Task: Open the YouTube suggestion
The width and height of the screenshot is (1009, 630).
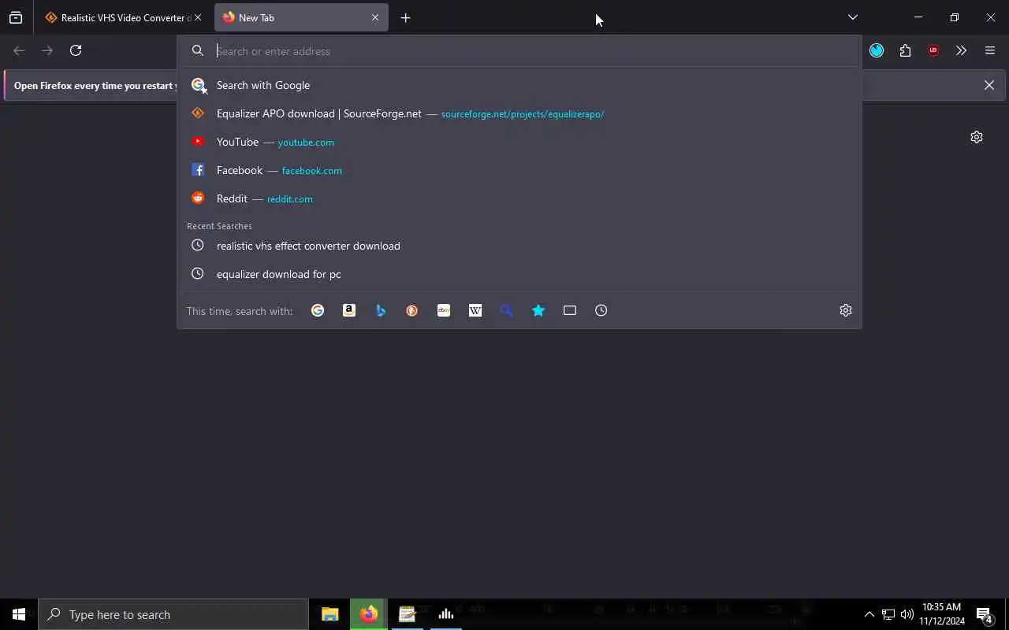Action: pyautogui.click(x=519, y=142)
